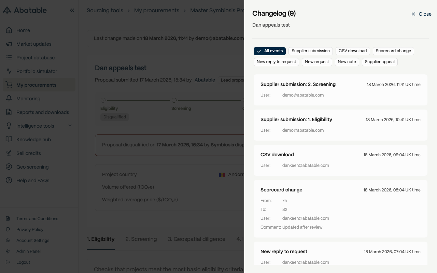Click the Portfolio simulator pulse icon
The image size is (437, 273).
click(x=9, y=71)
